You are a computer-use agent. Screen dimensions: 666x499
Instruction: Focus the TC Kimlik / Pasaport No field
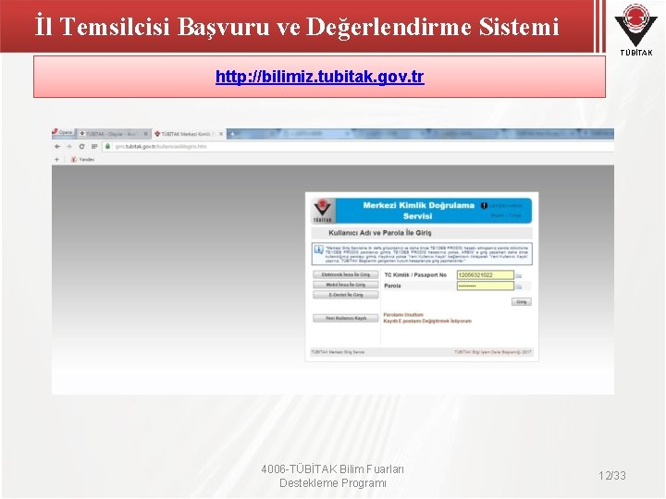(x=486, y=275)
